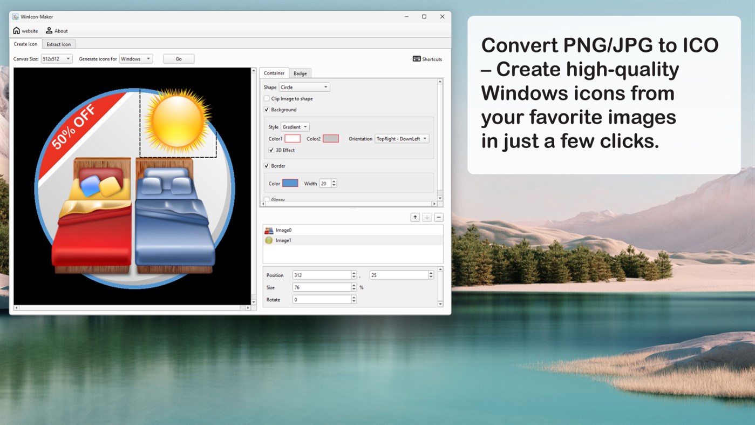
Task: Uncheck the Border option
Action: 267,166
